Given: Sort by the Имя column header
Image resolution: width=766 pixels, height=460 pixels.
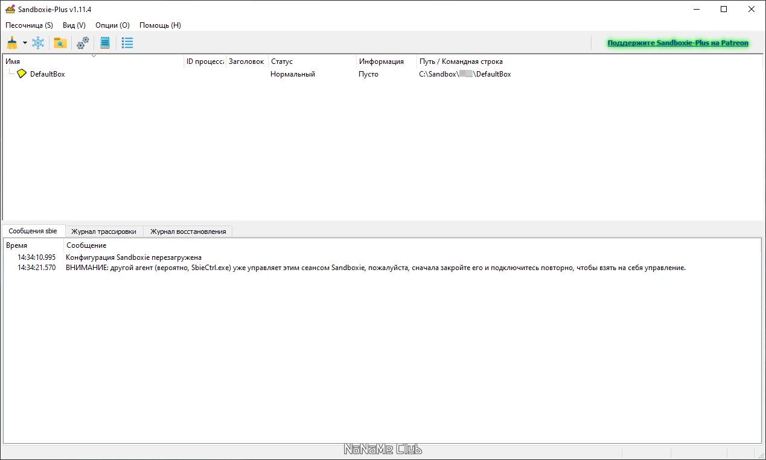Looking at the screenshot, I should [x=94, y=61].
